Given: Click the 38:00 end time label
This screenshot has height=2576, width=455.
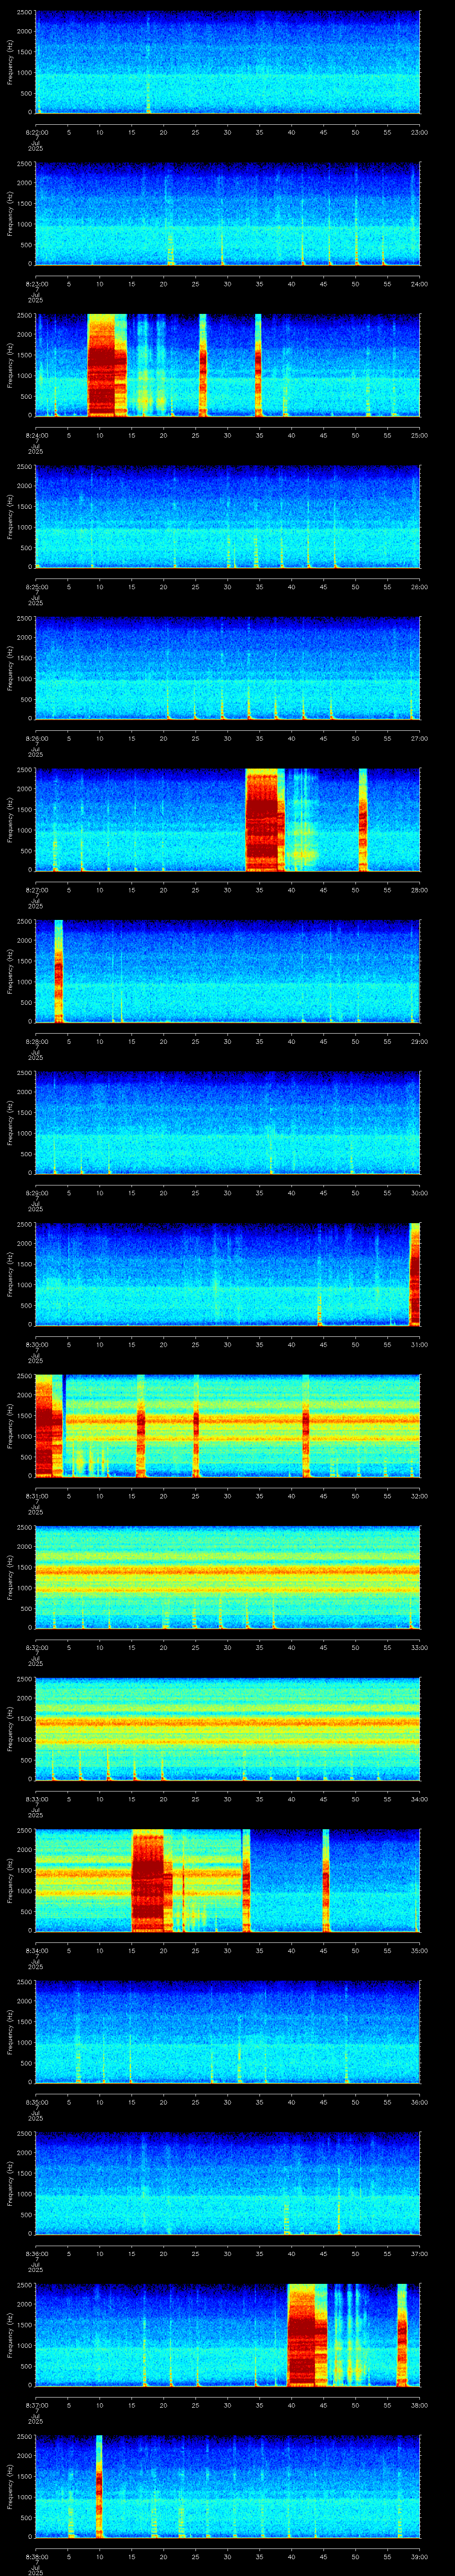Looking at the screenshot, I should pos(419,2404).
